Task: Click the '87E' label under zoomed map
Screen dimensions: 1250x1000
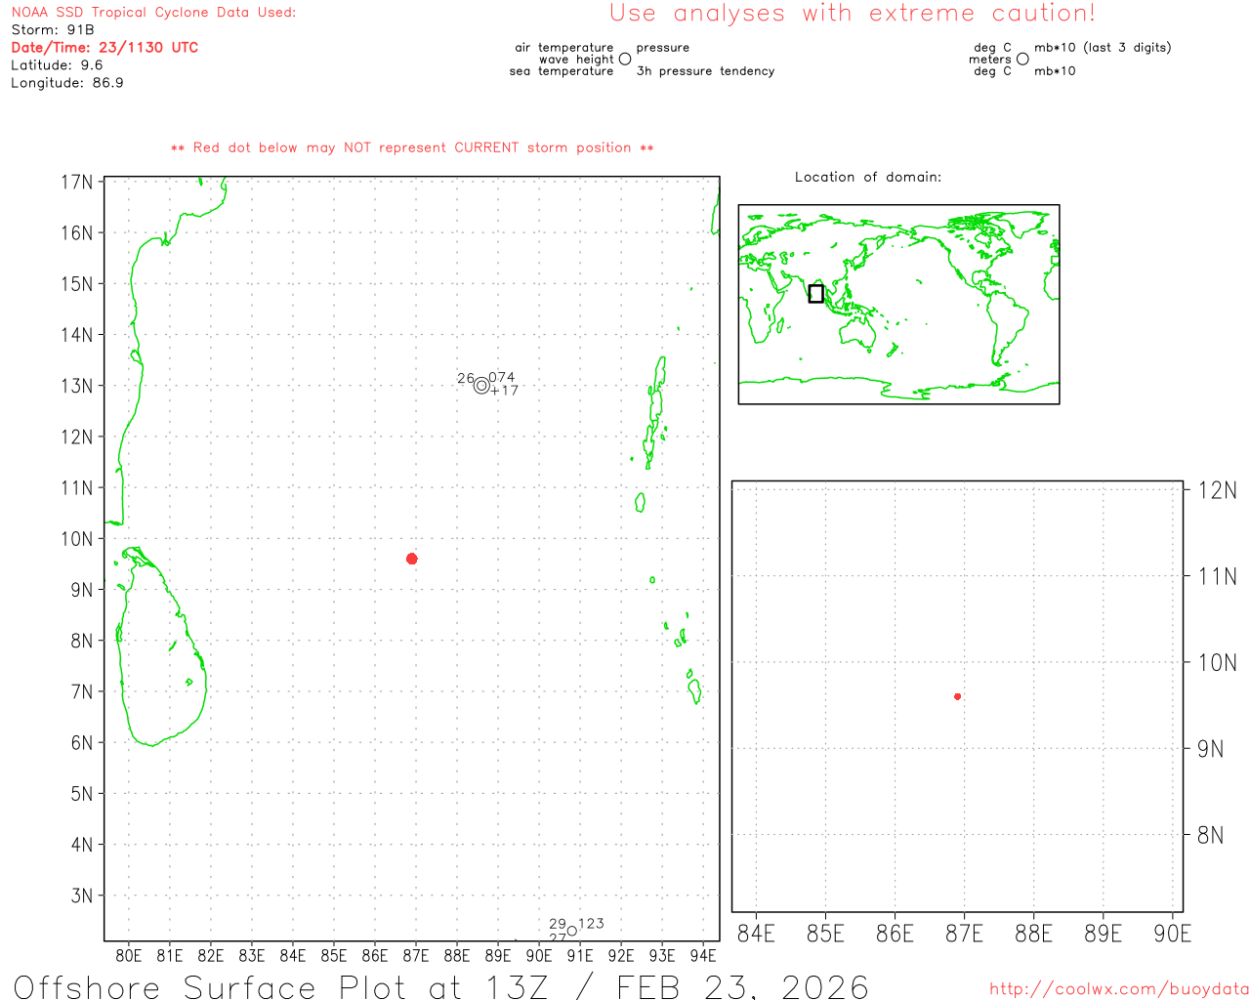Action: pyautogui.click(x=964, y=934)
